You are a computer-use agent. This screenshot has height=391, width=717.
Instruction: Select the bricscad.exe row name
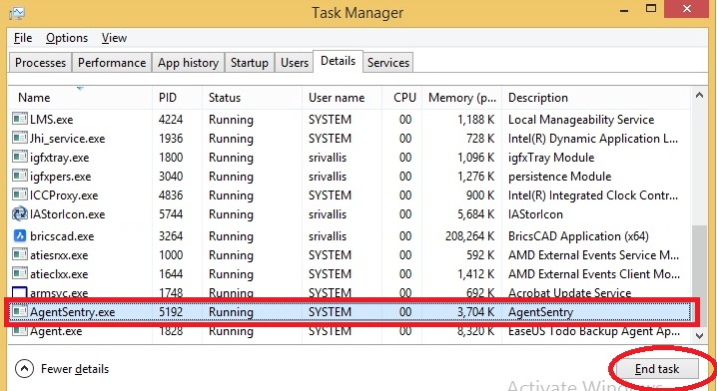tap(62, 236)
